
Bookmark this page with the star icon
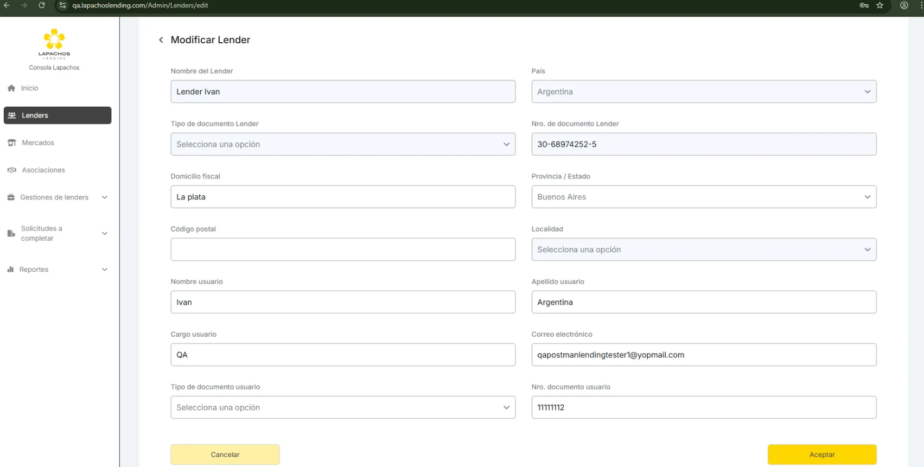tap(880, 5)
